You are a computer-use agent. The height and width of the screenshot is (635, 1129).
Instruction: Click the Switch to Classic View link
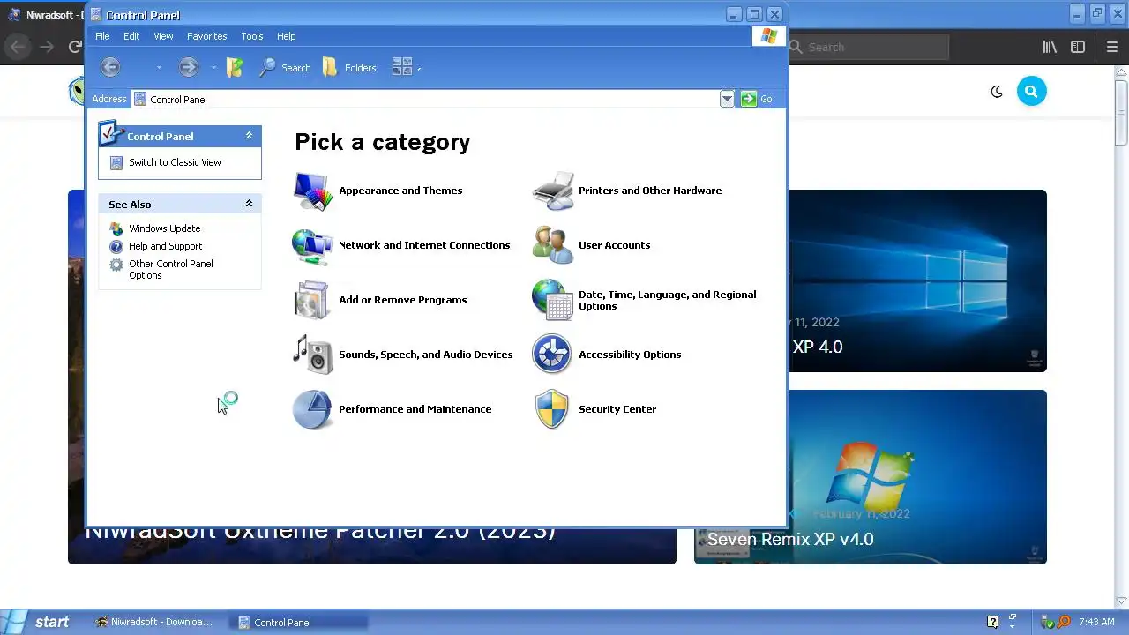175,163
